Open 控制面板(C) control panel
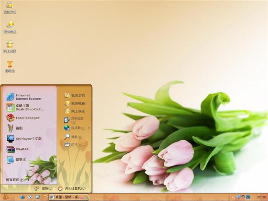This screenshot has width=268, height=201. pos(74,120)
